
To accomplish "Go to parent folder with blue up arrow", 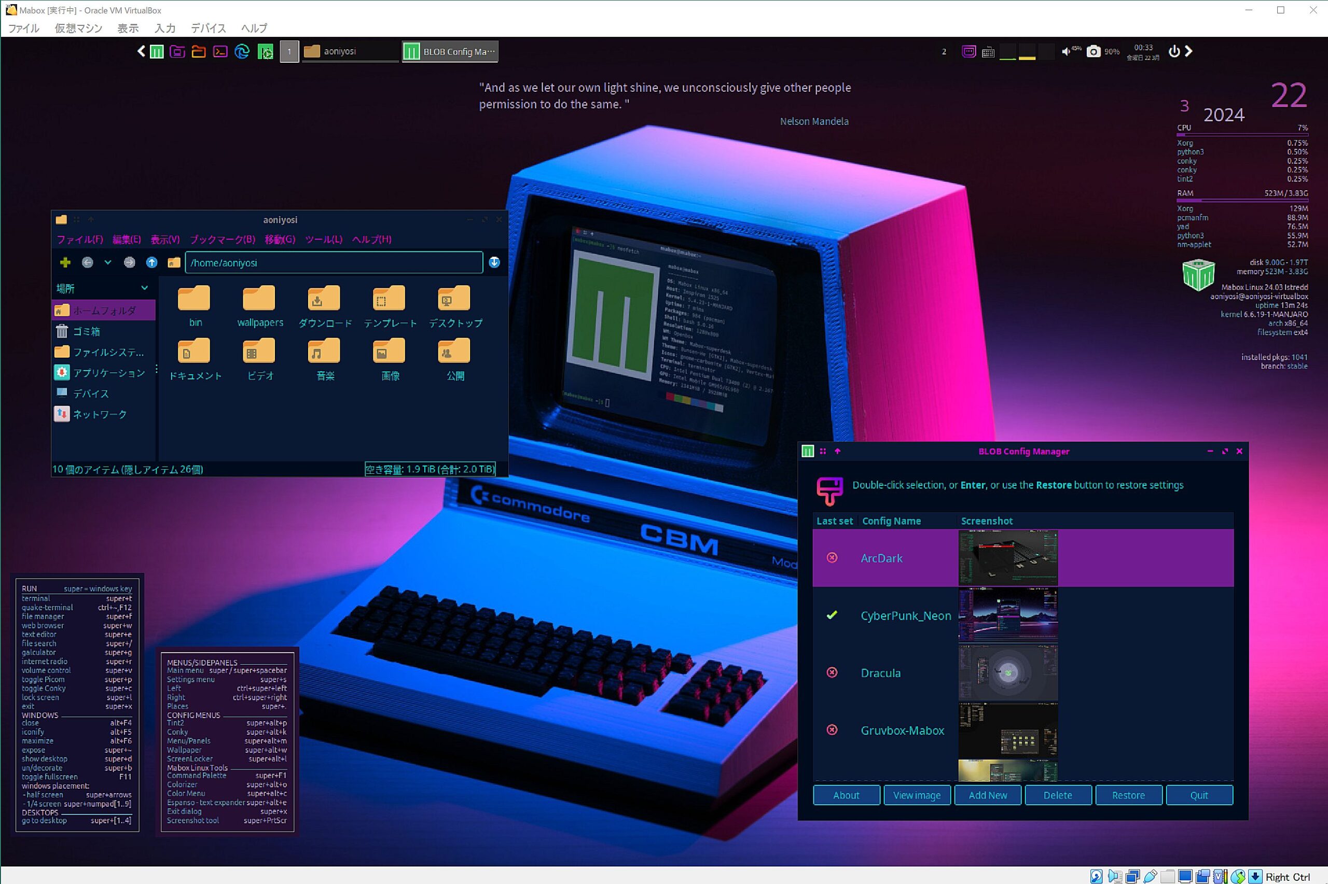I will [x=151, y=262].
